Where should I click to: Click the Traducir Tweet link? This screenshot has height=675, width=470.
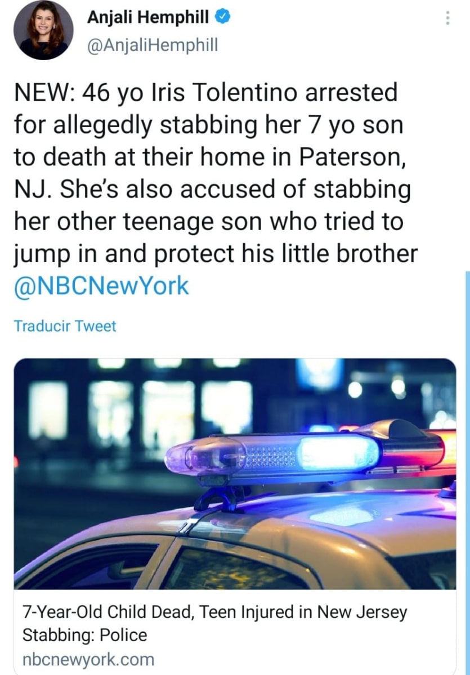65,326
